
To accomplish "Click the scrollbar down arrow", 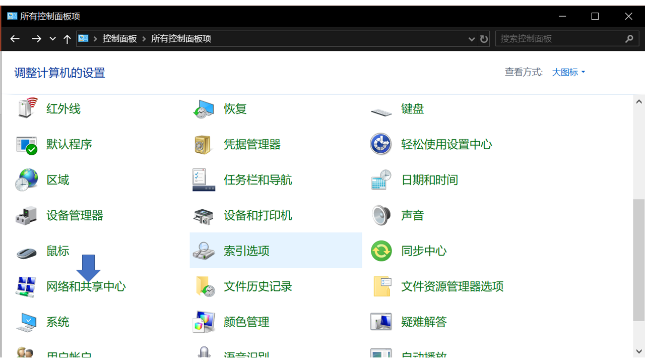I will (x=638, y=351).
